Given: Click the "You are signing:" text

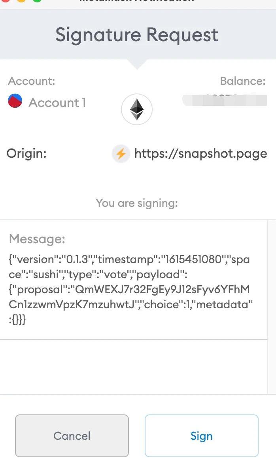Looking at the screenshot, I should point(137,203).
